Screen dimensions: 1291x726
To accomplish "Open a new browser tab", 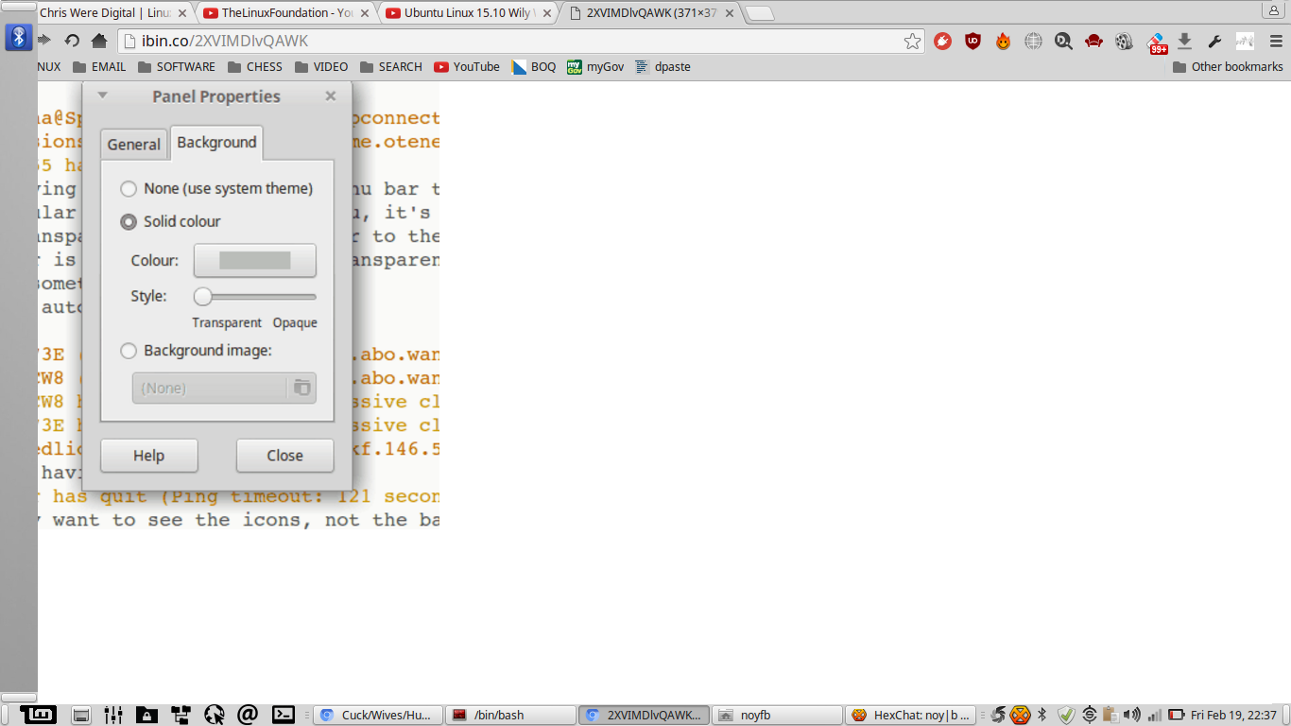I will click(759, 13).
